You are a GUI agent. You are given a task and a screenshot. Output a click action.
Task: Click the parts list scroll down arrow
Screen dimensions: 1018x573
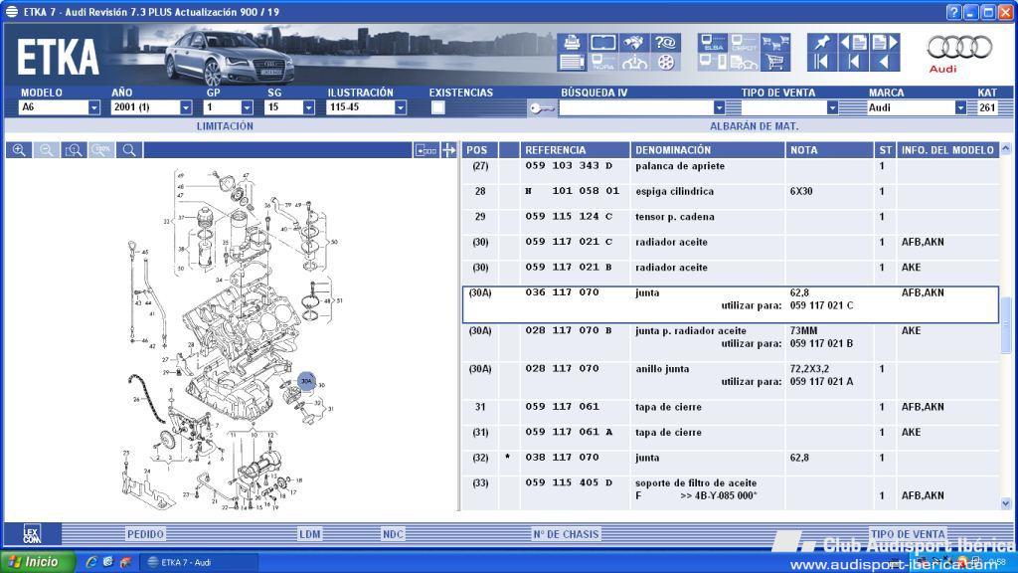coord(1006,503)
